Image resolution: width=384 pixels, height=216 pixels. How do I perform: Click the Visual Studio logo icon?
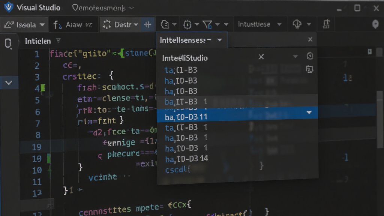tap(9, 7)
